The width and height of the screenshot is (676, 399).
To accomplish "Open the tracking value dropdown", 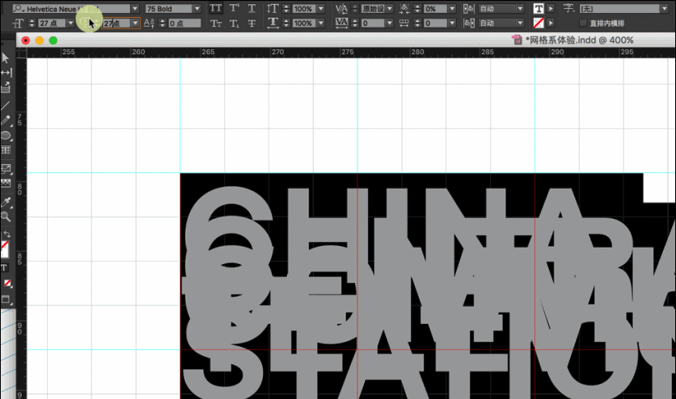I will coord(389,23).
